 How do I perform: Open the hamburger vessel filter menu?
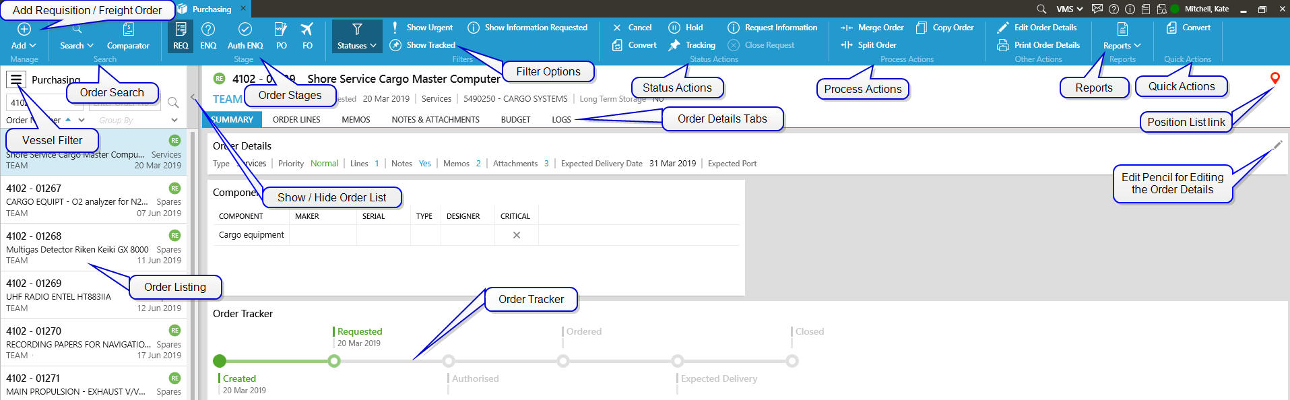pos(16,80)
